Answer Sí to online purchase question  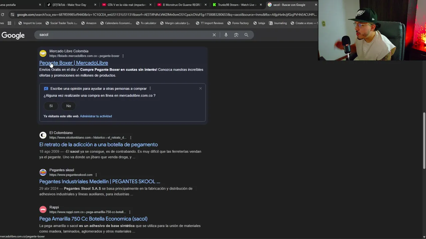tap(51, 106)
